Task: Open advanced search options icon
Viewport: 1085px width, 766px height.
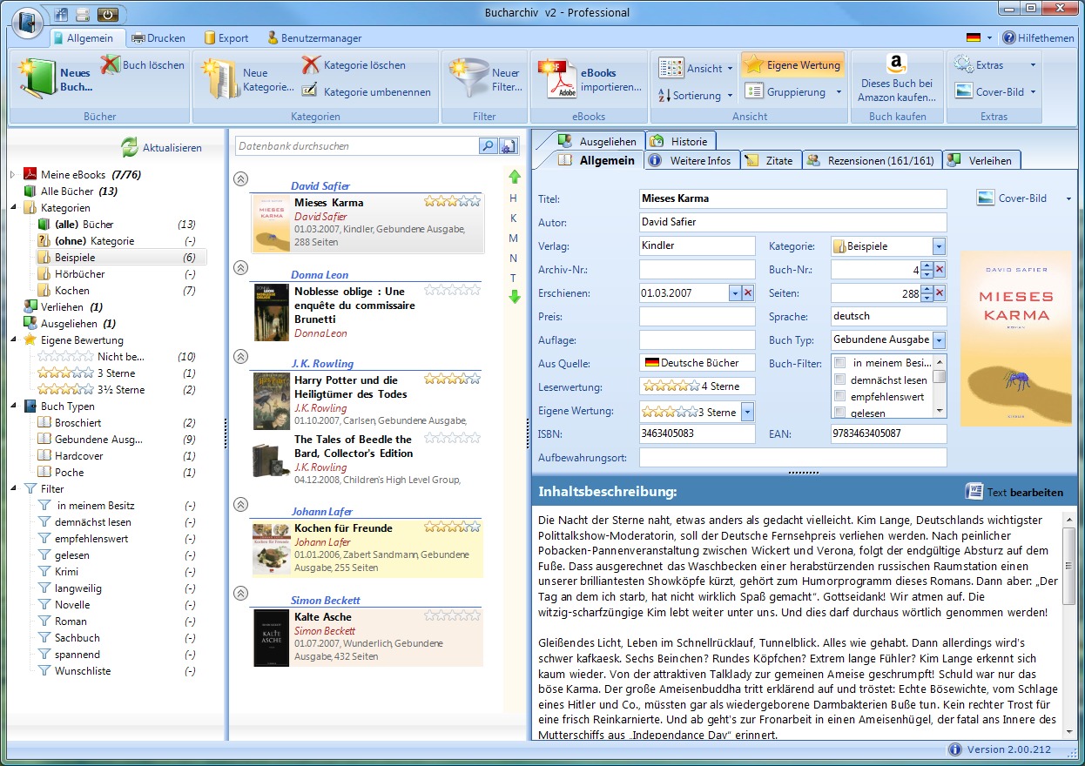Action: [x=509, y=146]
